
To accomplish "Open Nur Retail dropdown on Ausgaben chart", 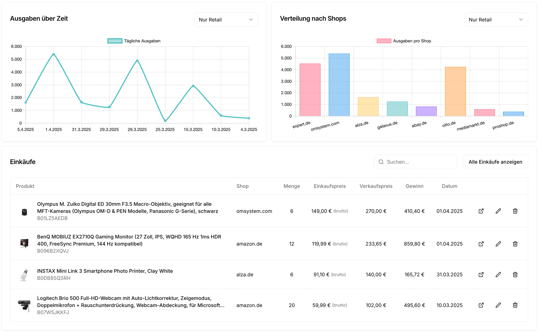I will (x=226, y=20).
